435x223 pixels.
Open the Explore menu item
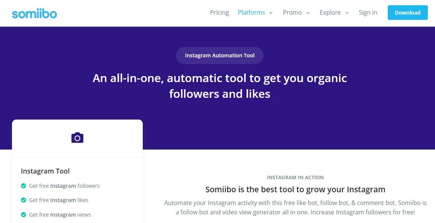click(x=330, y=12)
